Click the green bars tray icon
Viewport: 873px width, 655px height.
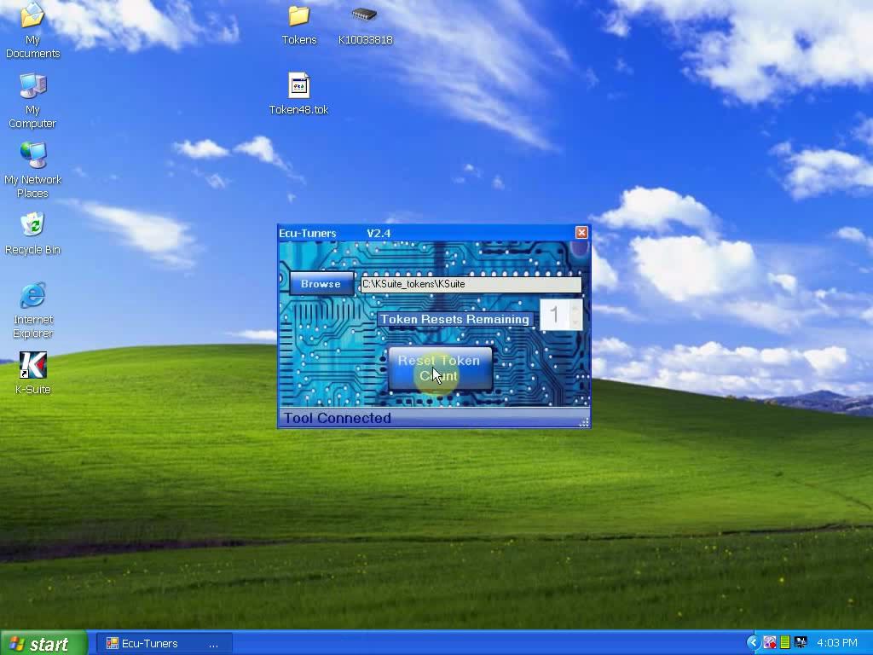pos(785,643)
